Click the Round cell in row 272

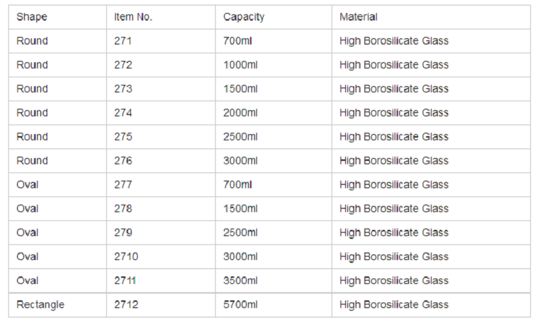(32, 65)
